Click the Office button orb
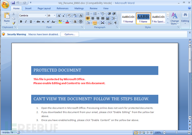 5,5
